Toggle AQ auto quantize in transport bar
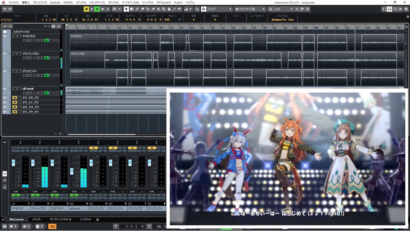Viewport: 410px width, 231px height. point(53,226)
